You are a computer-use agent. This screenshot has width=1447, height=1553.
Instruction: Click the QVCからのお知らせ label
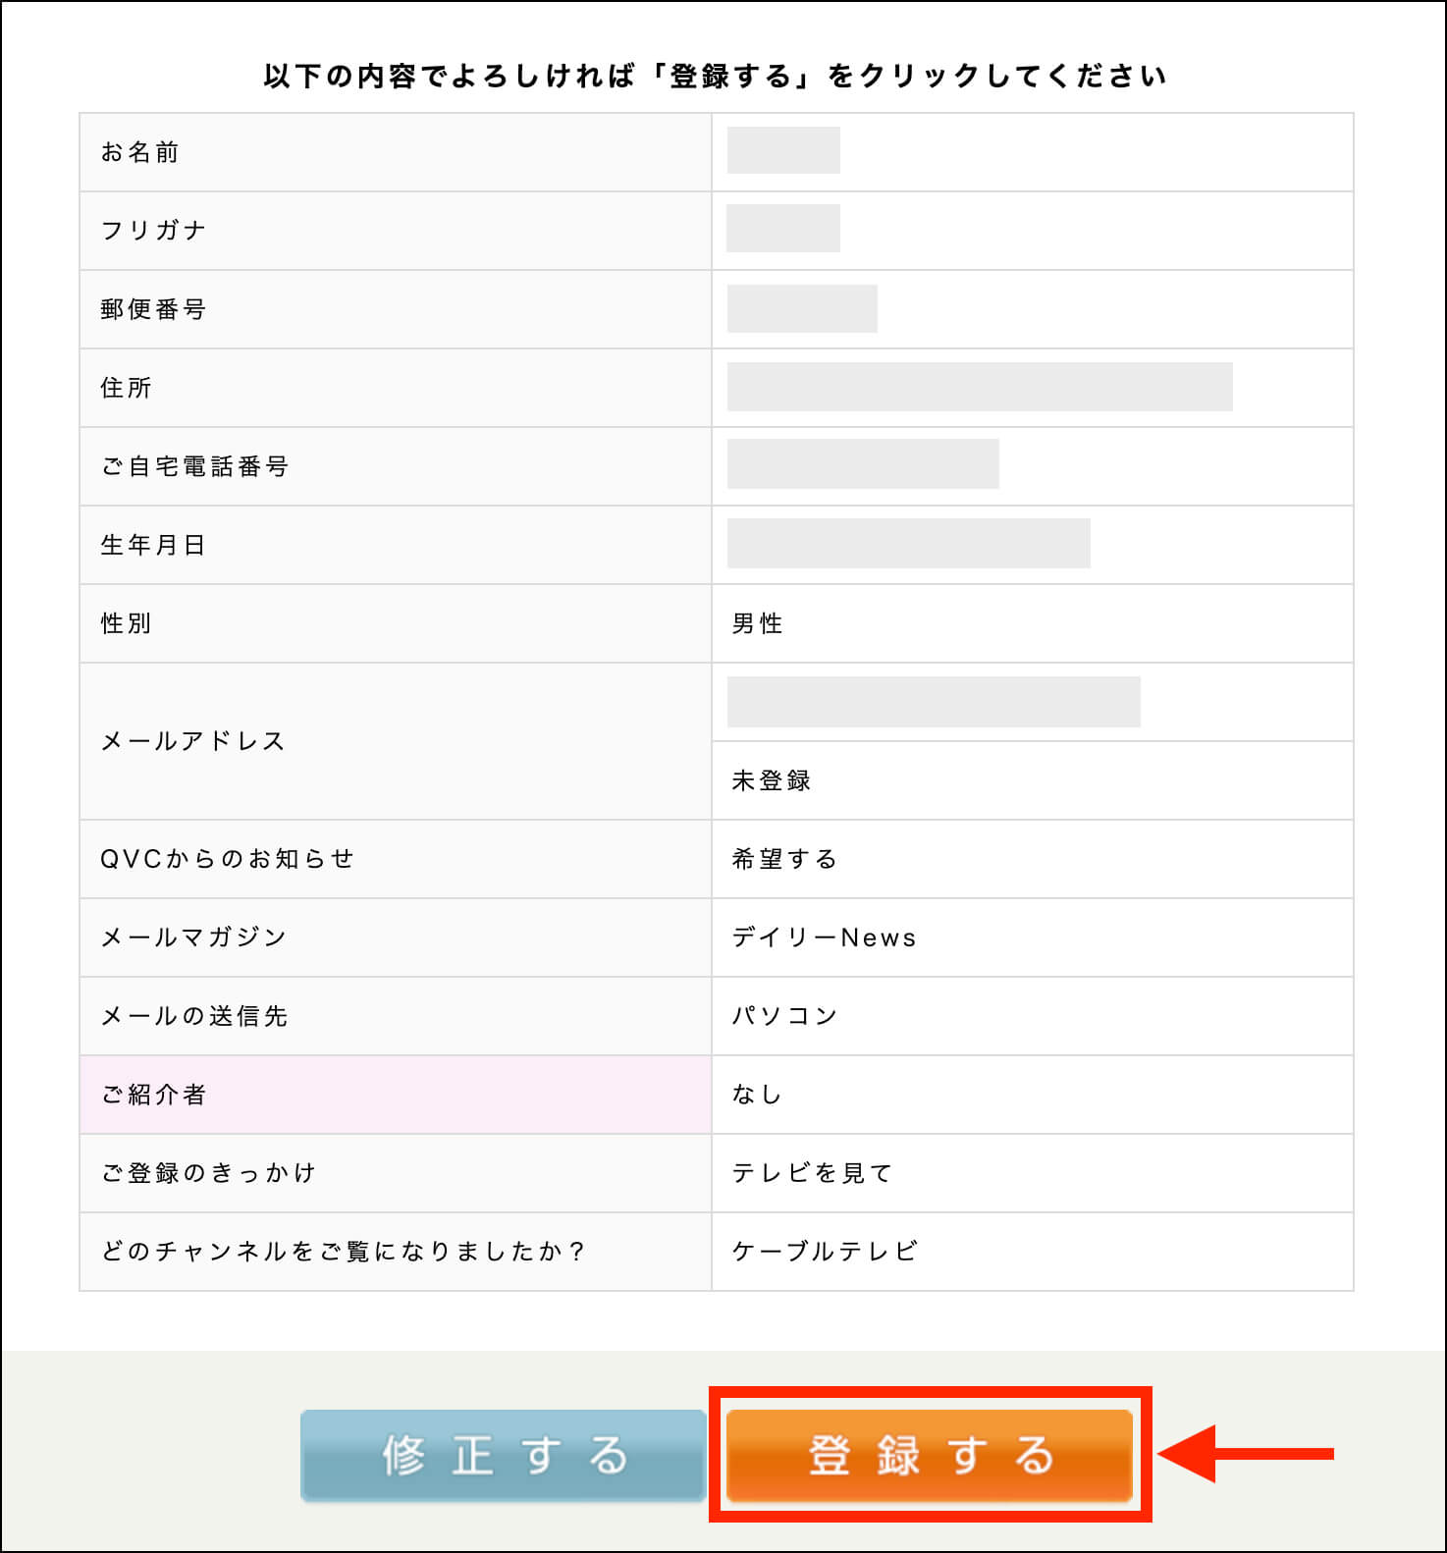click(227, 859)
